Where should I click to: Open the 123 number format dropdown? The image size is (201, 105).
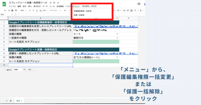(x=45, y=11)
